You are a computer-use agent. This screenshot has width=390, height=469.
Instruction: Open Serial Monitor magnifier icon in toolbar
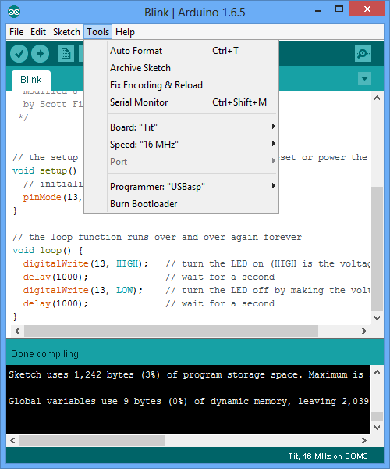click(x=363, y=54)
